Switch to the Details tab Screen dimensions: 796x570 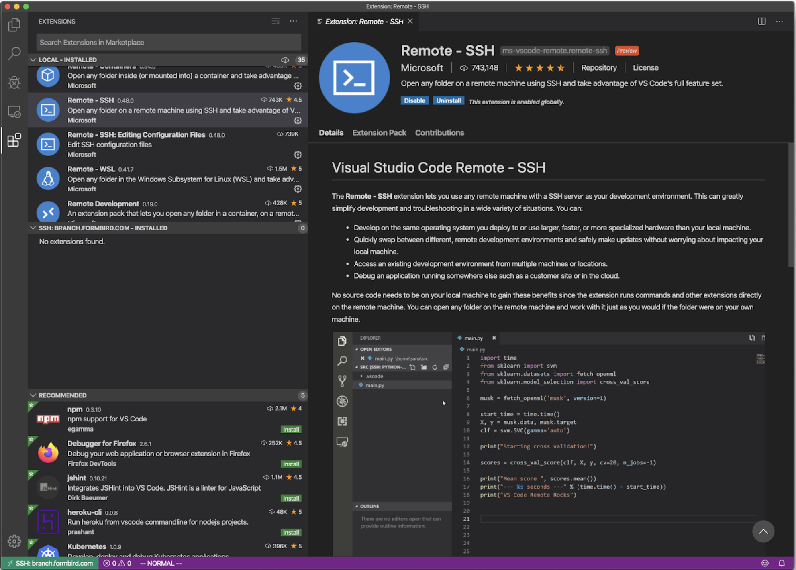click(x=331, y=132)
